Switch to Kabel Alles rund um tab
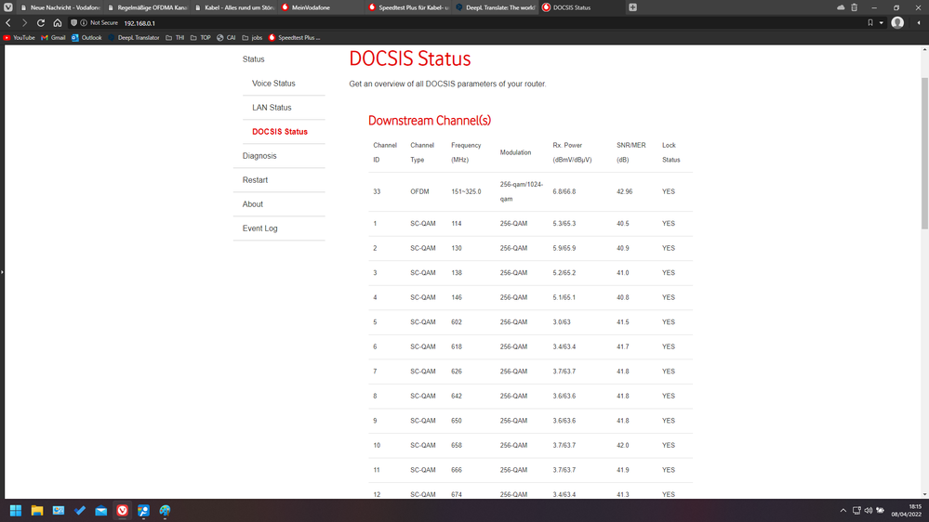The height and width of the screenshot is (522, 929). tap(234, 7)
